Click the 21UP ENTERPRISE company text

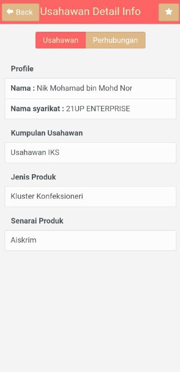click(x=98, y=109)
